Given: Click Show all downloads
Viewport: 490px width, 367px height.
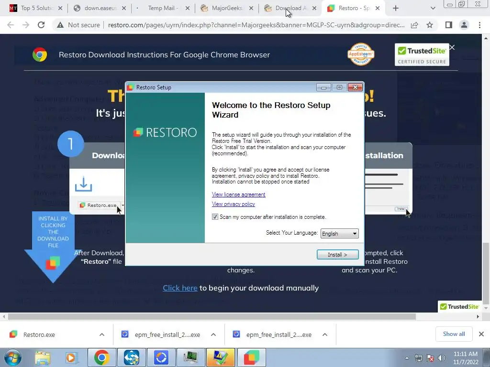Looking at the screenshot, I should pyautogui.click(x=454, y=334).
